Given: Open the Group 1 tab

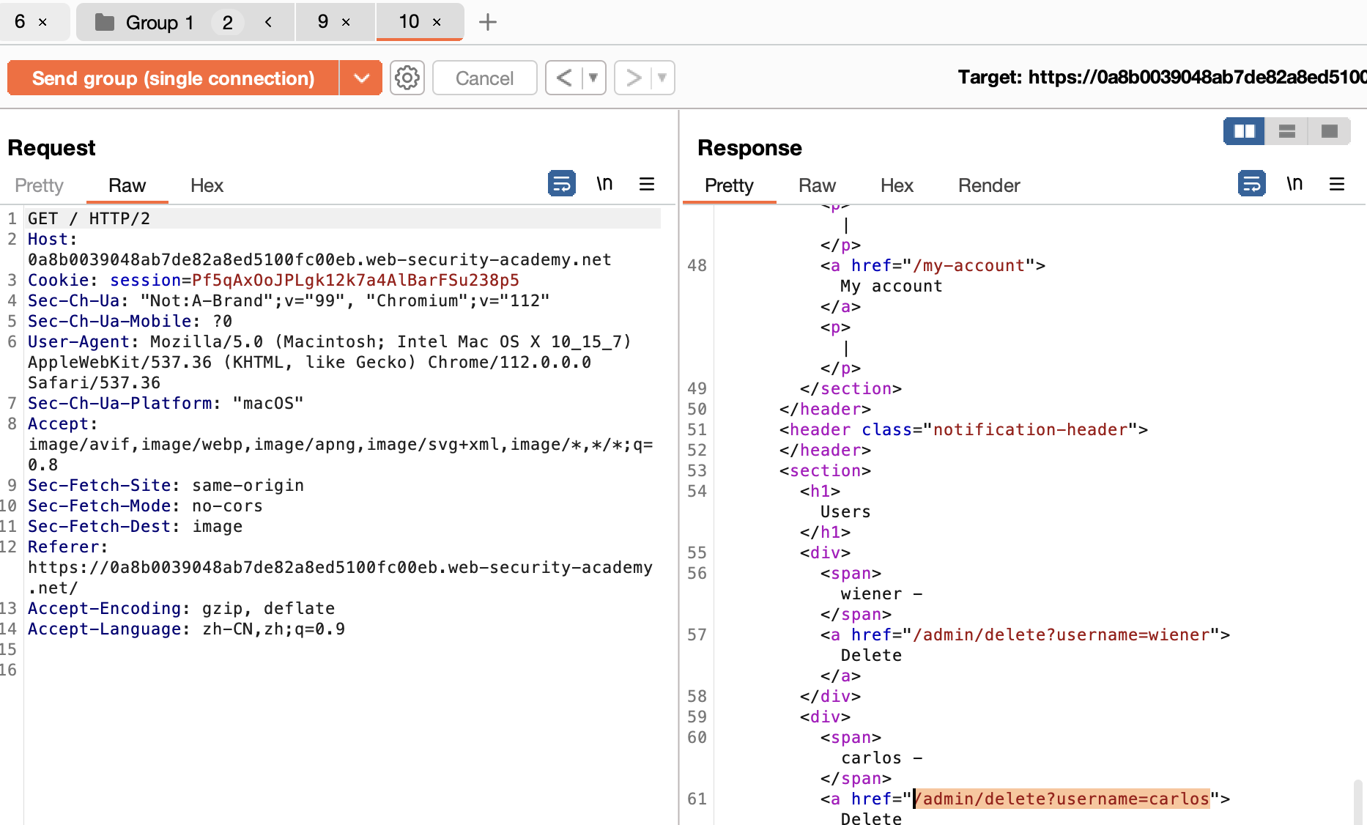Looking at the screenshot, I should pos(160,23).
